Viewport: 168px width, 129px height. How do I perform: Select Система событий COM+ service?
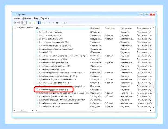pyautogui.click(x=51, y=39)
